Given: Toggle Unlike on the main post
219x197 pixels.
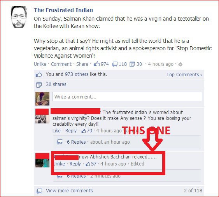Looking at the screenshot, I should pyautogui.click(x=40, y=64).
